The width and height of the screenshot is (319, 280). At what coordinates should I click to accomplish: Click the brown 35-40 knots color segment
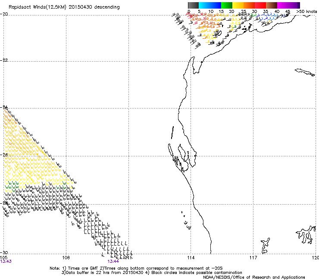click(272, 5)
